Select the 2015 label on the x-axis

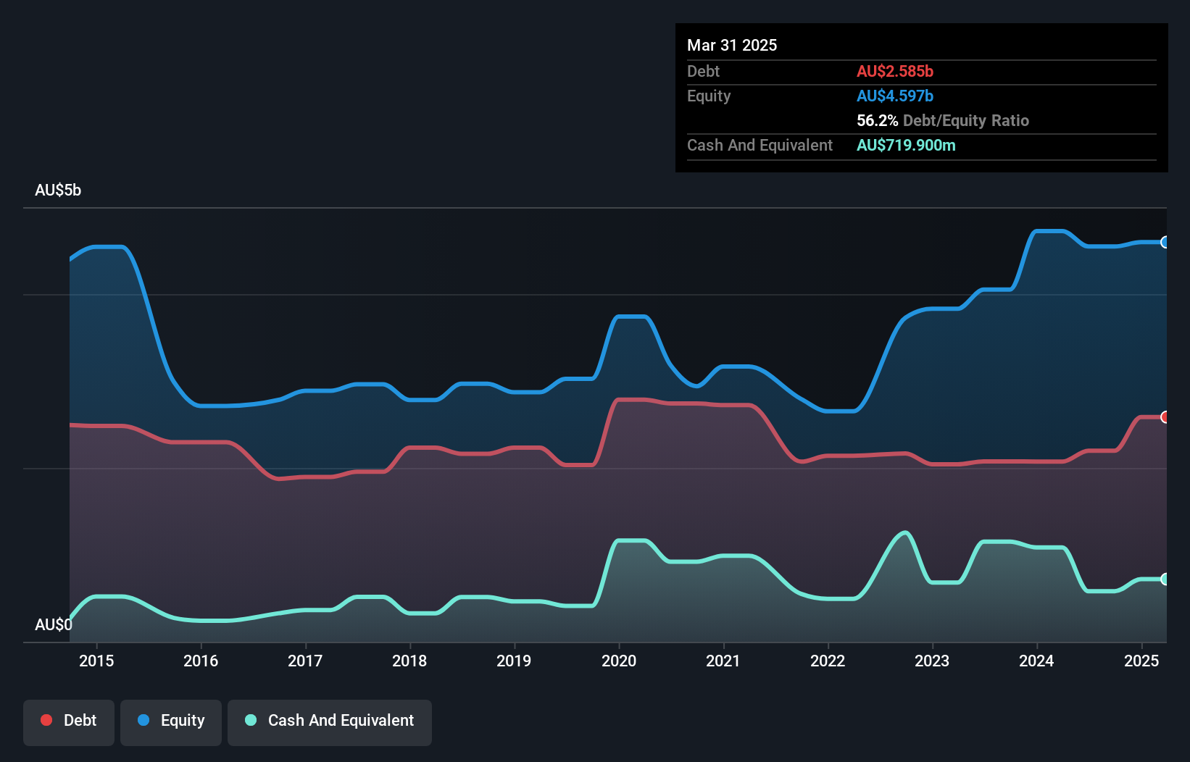96,661
